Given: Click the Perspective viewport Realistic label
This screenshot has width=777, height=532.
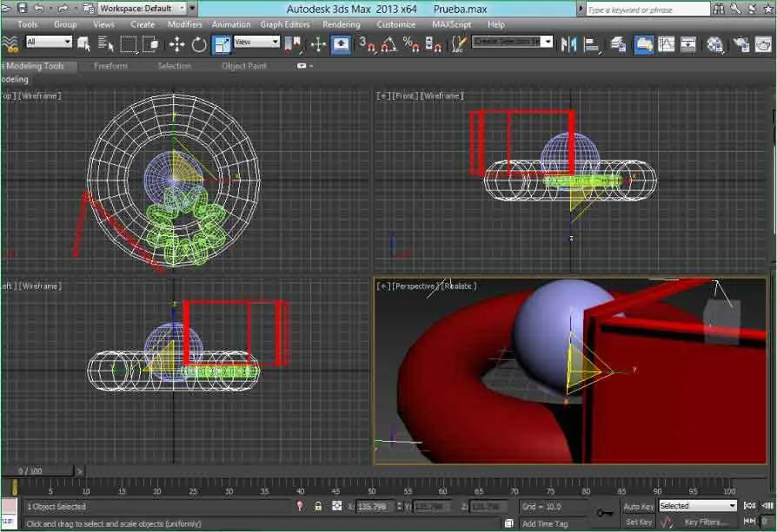Looking at the screenshot, I should click(459, 286).
